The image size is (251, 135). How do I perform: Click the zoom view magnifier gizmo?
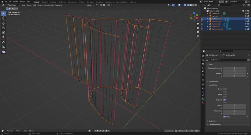coord(198,24)
